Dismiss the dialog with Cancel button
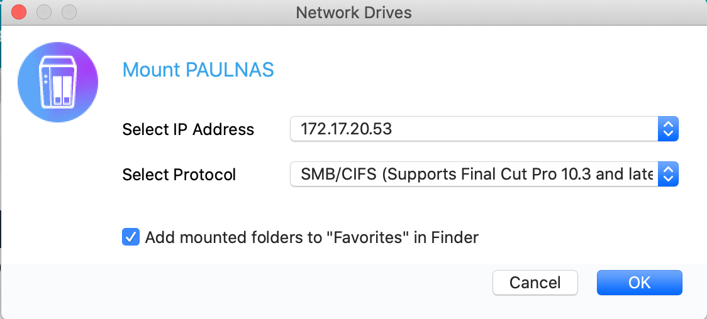Viewport: 707px width, 319px height. click(x=535, y=283)
